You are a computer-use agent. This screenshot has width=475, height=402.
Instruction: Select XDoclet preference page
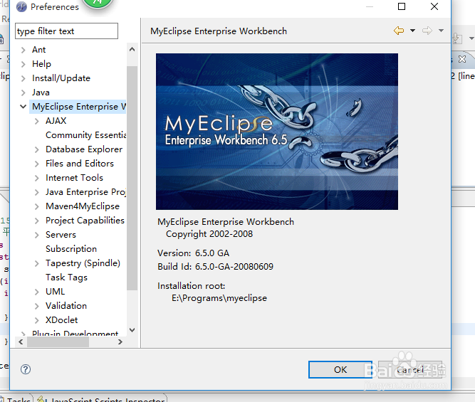(61, 320)
